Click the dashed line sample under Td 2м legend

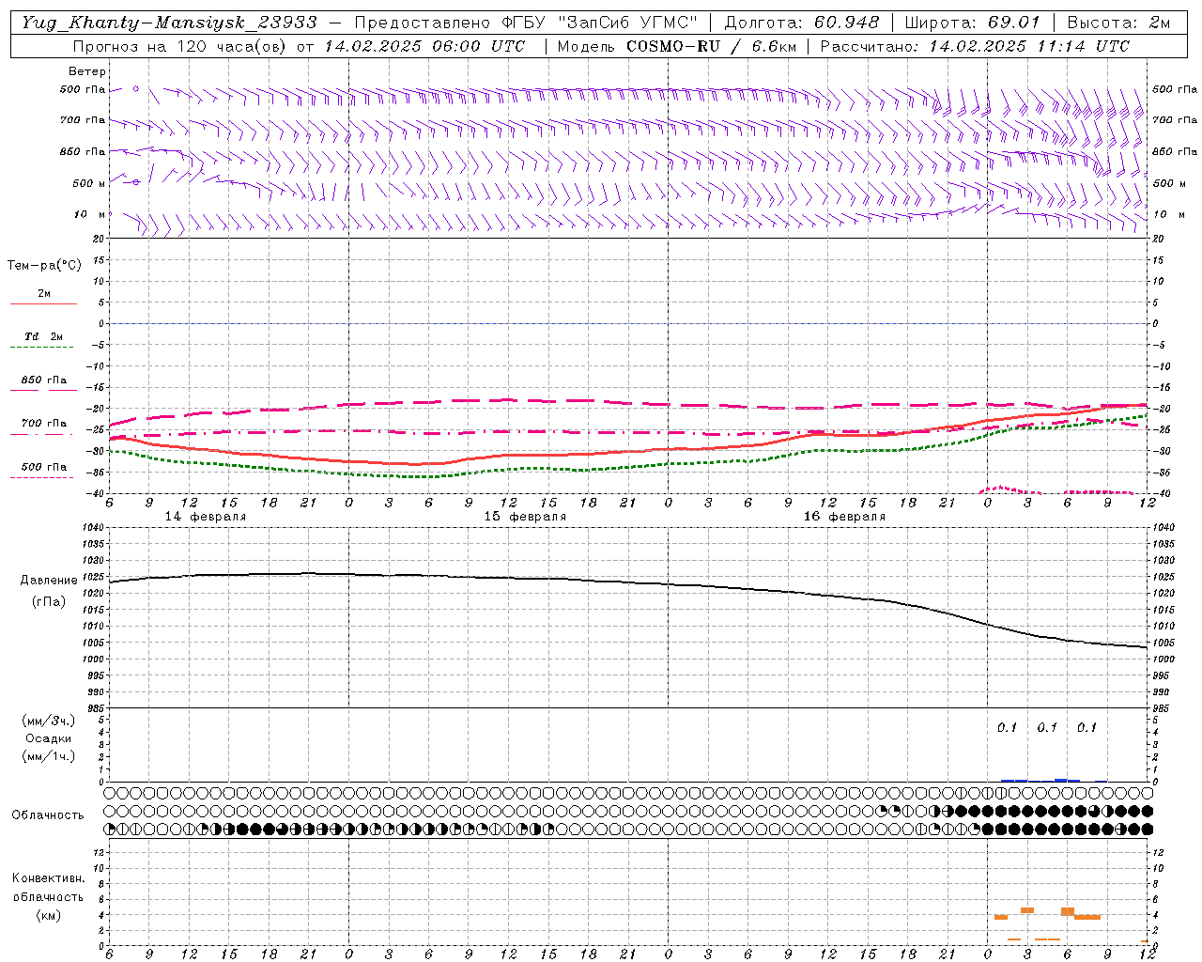pos(42,348)
